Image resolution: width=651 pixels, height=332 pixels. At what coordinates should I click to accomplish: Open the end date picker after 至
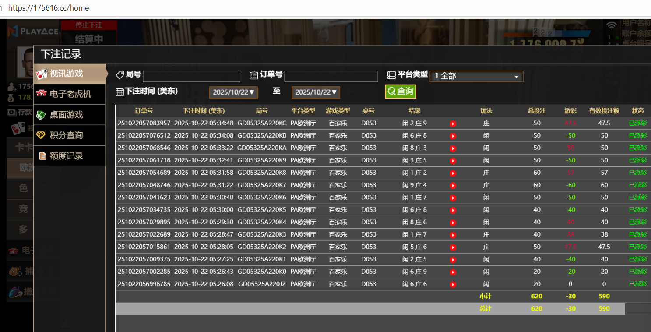315,92
